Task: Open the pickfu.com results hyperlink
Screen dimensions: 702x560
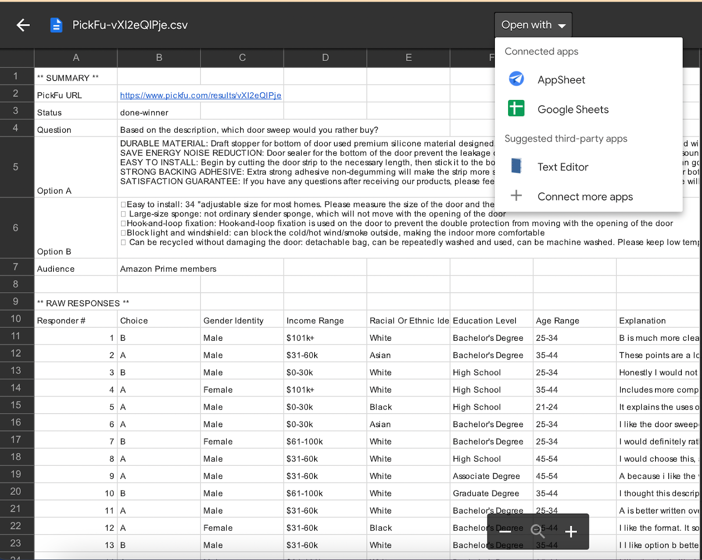Action: coord(201,95)
